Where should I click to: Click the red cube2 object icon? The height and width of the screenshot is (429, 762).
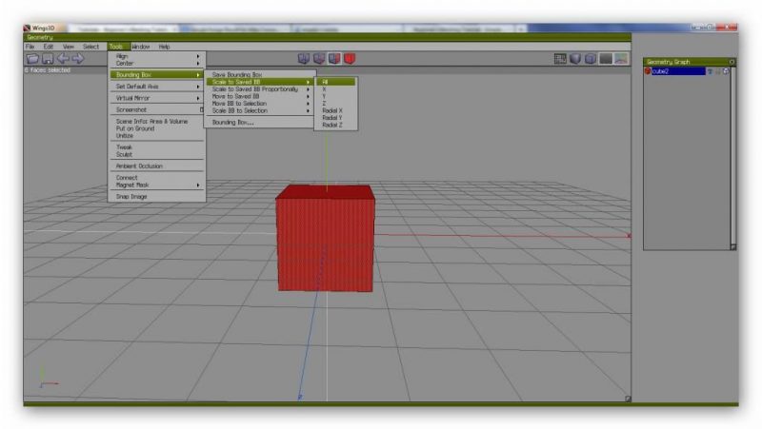[649, 71]
